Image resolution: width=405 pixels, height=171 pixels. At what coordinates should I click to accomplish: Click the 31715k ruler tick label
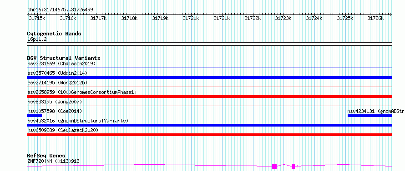(x=37, y=18)
